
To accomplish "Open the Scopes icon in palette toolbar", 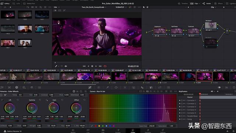I will pos(226,88).
